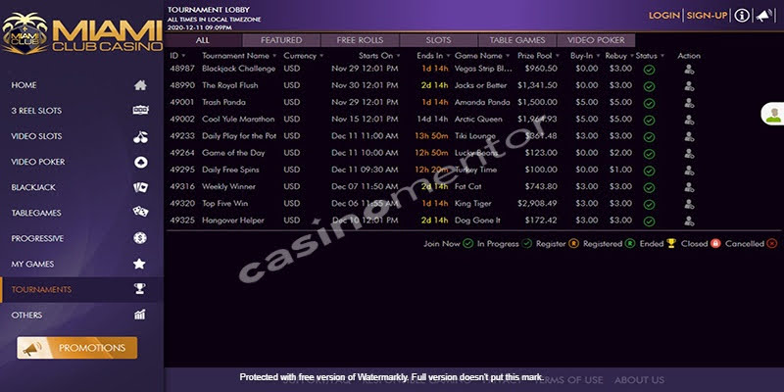Click the Join Now status icon for Blackjack Challenge
Screen dimensions: 784x392
[649, 70]
